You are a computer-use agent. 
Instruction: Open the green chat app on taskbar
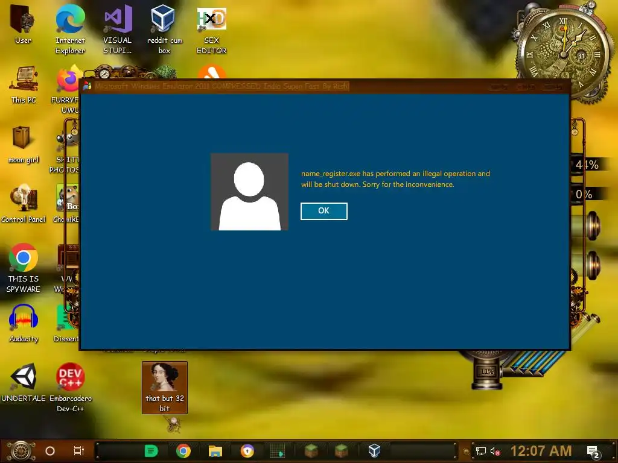pyautogui.click(x=151, y=451)
